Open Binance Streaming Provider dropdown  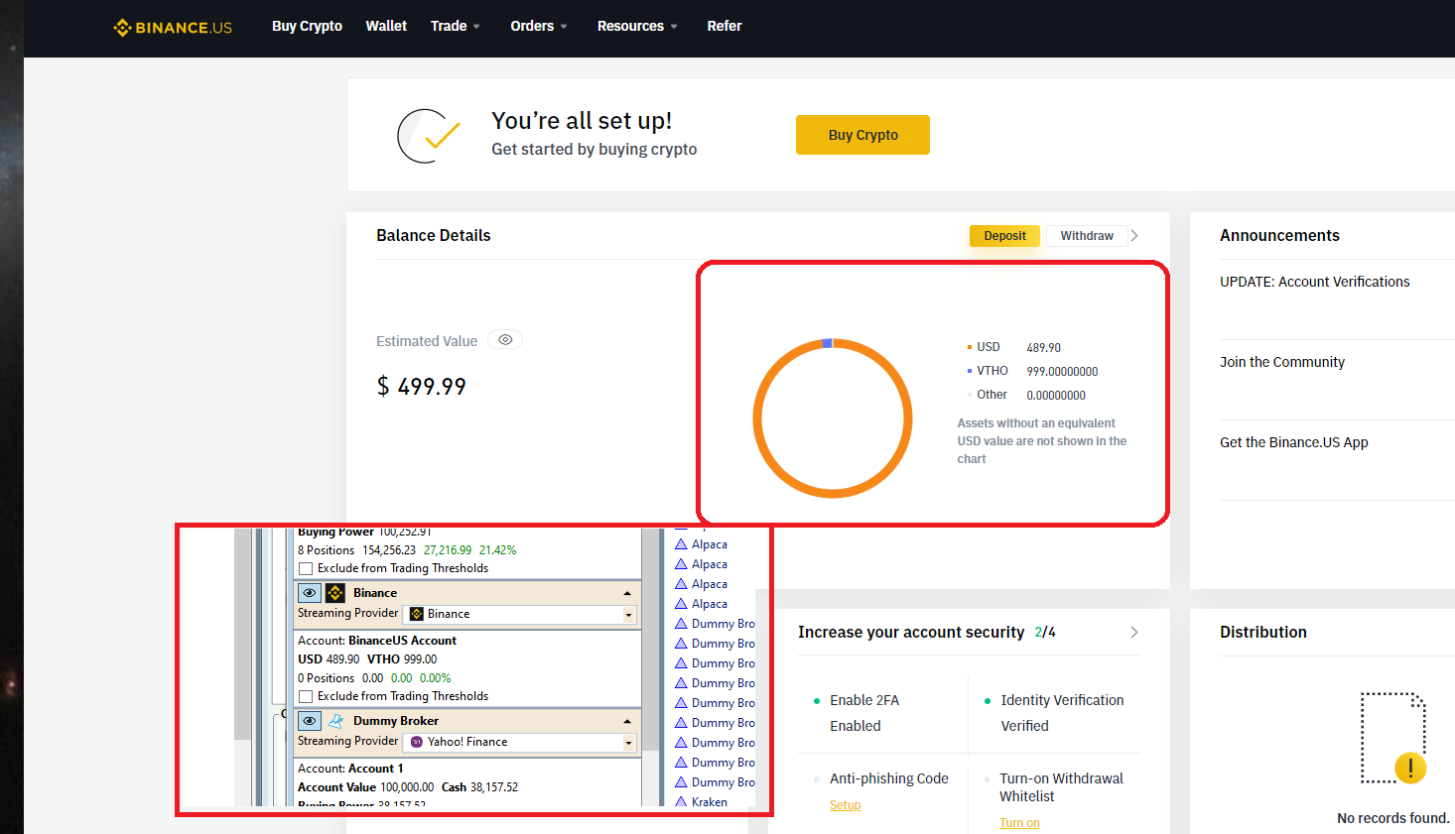coord(628,615)
